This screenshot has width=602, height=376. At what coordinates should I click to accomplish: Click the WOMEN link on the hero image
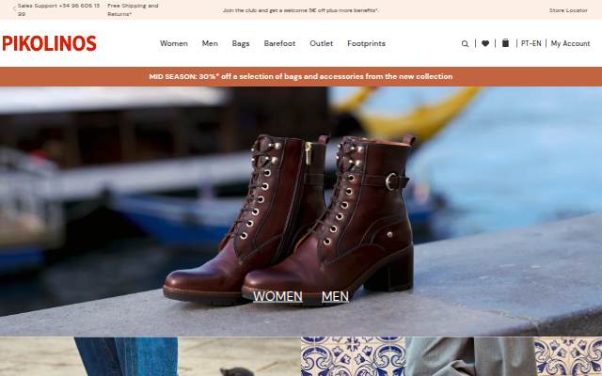(x=277, y=297)
